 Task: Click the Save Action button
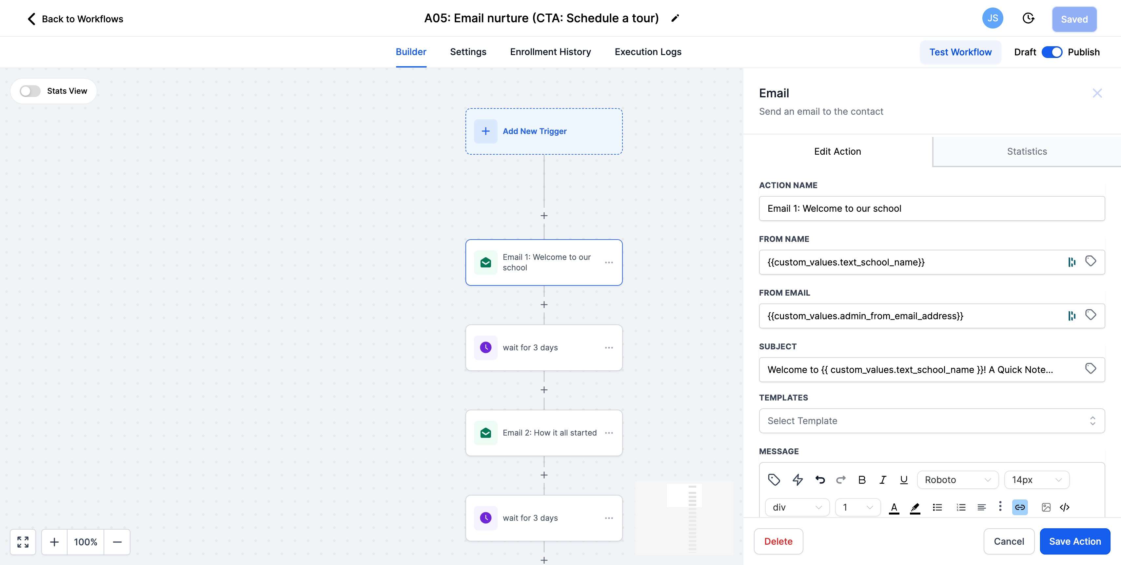[1075, 541]
